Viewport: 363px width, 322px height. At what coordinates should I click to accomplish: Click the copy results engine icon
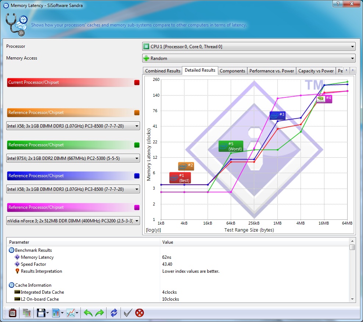(x=27, y=313)
